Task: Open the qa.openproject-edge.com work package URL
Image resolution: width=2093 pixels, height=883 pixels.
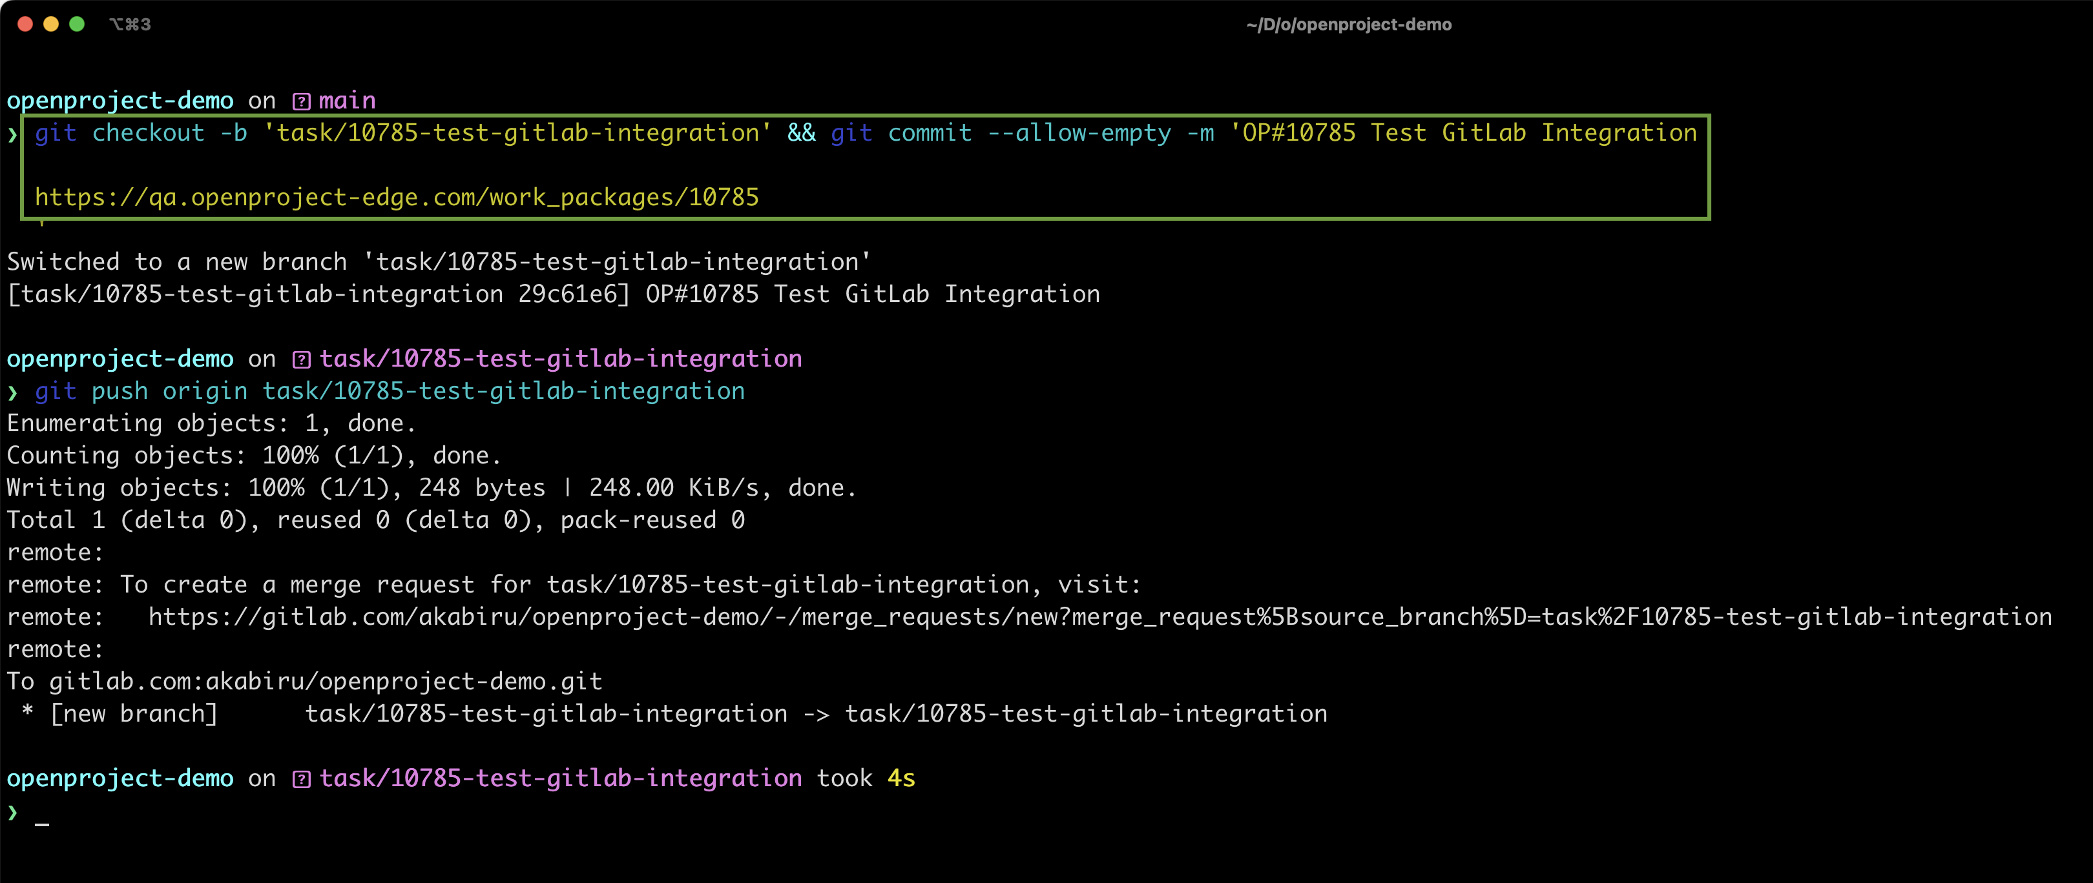Action: pos(397,198)
